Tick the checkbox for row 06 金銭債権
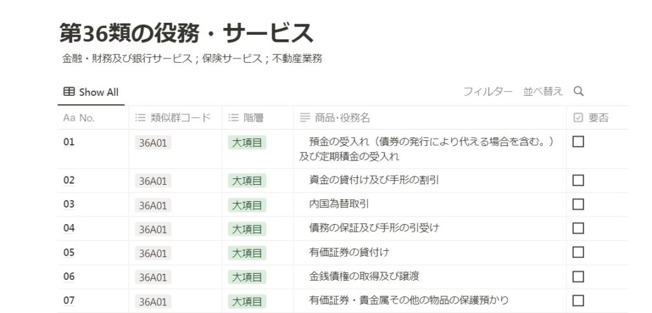 (578, 277)
